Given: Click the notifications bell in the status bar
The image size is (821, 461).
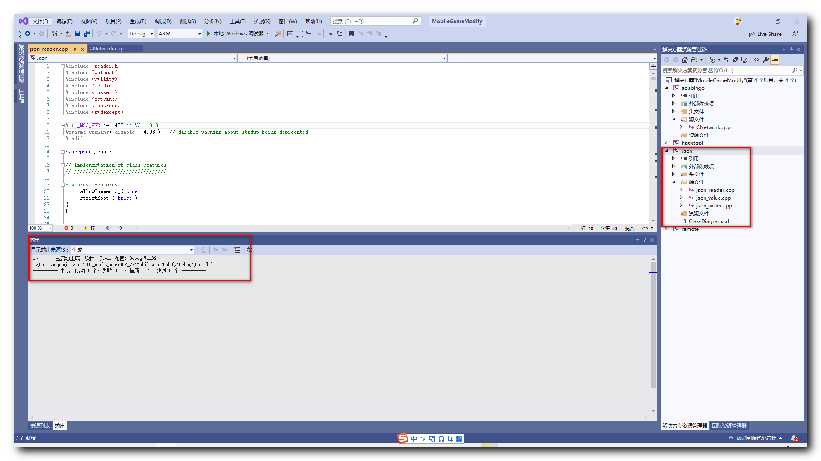Looking at the screenshot, I should click(794, 438).
